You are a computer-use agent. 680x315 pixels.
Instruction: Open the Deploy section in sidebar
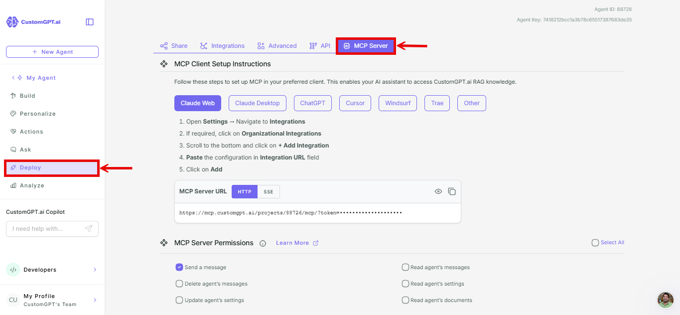point(52,168)
